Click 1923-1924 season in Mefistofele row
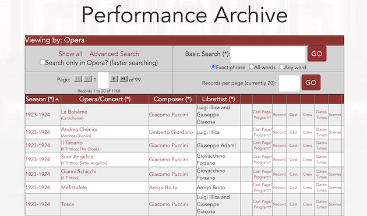This screenshot has height=216, width=367. point(38,187)
